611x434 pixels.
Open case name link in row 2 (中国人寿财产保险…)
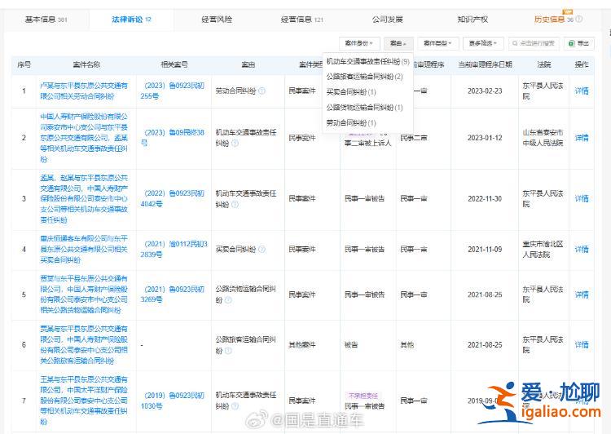click(84, 138)
